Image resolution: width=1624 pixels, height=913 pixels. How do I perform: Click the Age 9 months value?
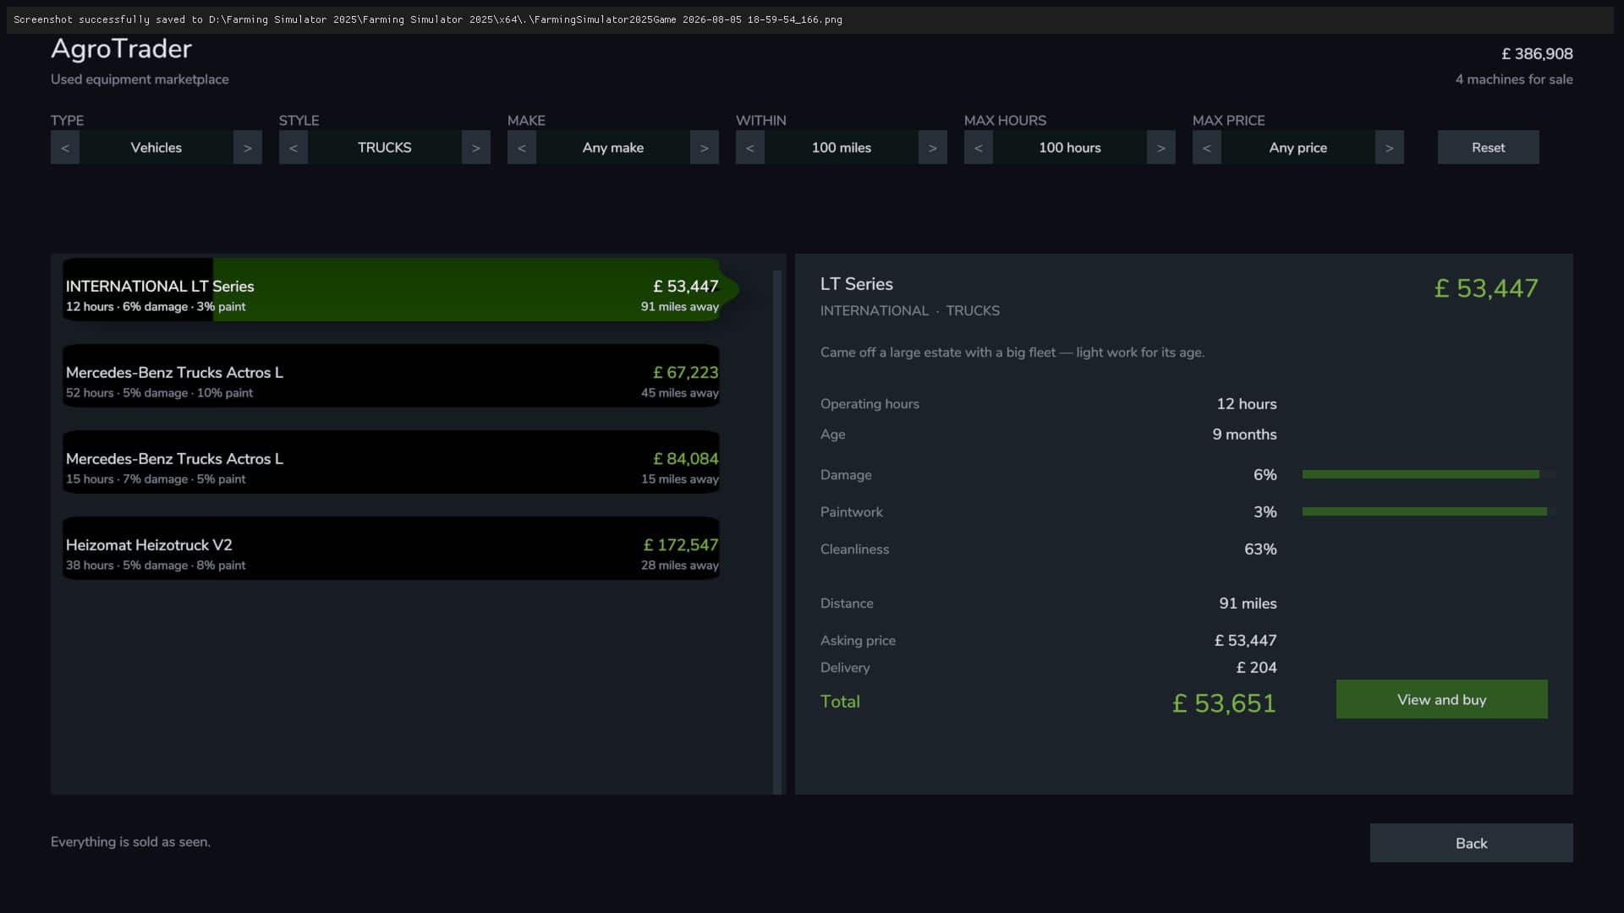click(x=1245, y=435)
